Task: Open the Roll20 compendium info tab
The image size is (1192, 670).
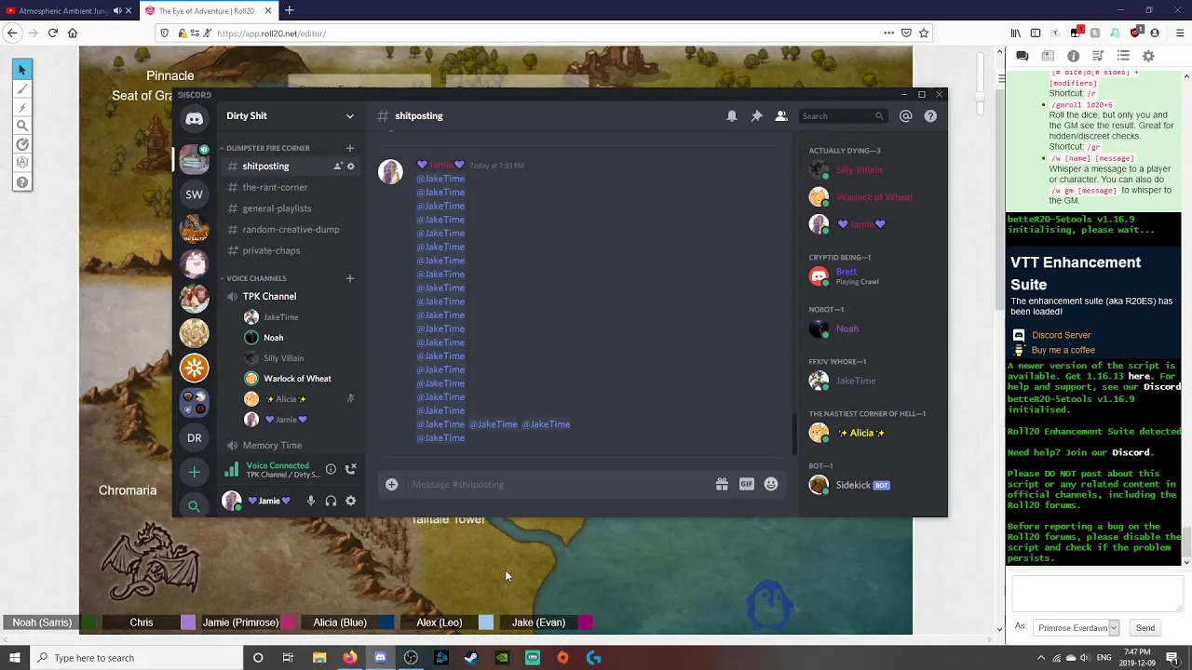Action: tap(1073, 56)
